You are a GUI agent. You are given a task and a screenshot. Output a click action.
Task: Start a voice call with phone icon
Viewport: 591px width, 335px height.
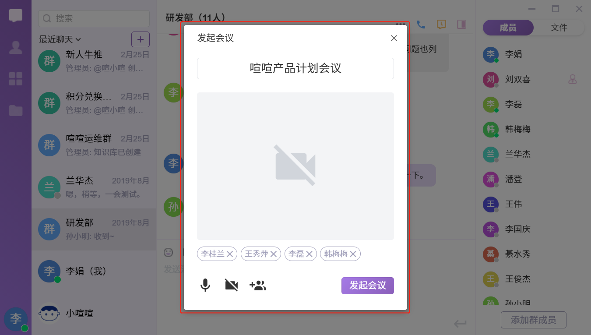[421, 25]
